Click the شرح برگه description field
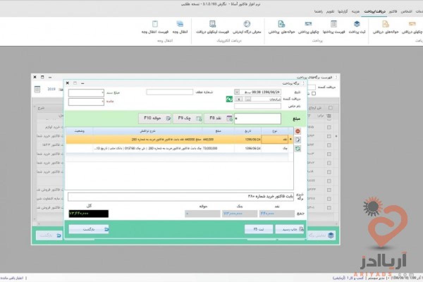Viewport: 423px width, 282px height. 180,197
